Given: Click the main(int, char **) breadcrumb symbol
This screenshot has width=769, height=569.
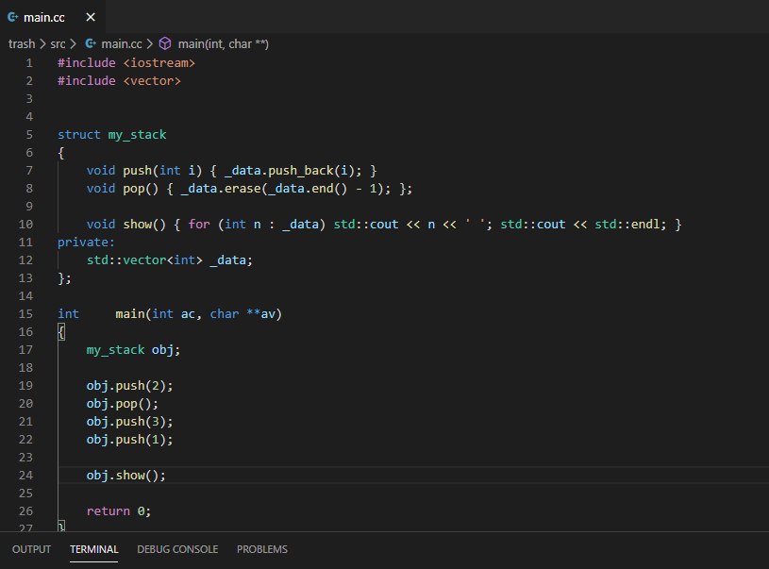Looking at the screenshot, I should tap(223, 44).
